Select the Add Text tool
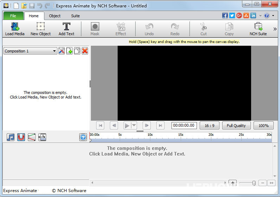Viewport: 280px width, 197px height. point(67,29)
